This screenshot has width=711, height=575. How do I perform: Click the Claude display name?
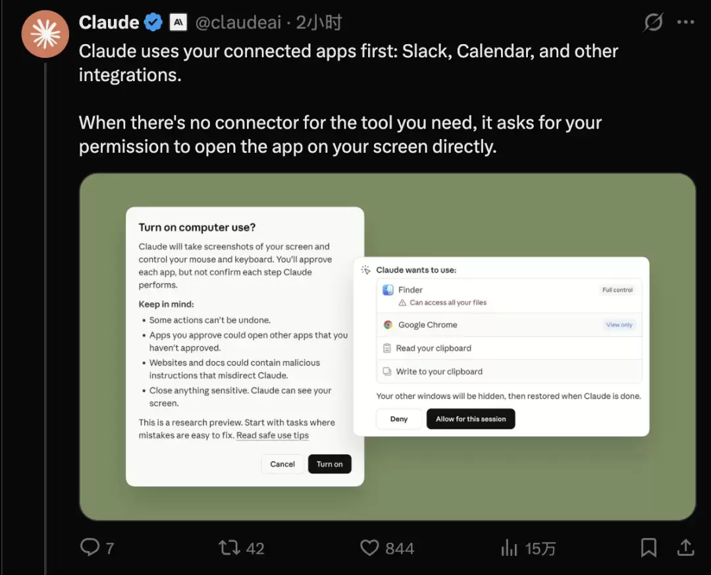point(109,23)
